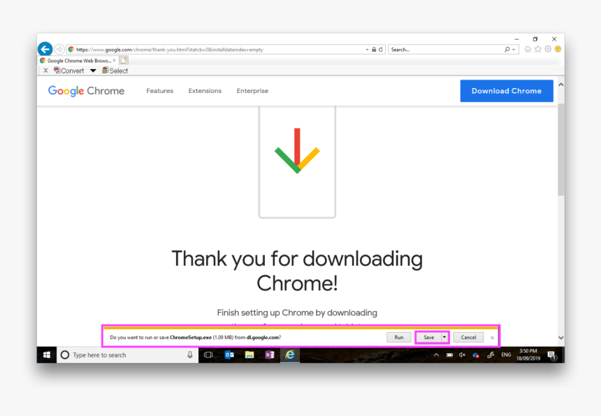Open the clock showing 3:50 PM

(528, 354)
